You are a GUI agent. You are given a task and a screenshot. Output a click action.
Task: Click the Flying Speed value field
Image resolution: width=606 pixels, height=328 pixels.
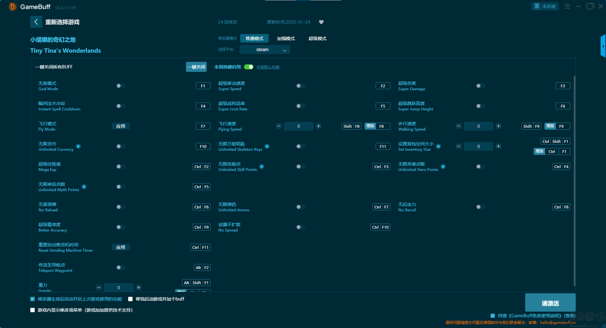click(x=299, y=126)
